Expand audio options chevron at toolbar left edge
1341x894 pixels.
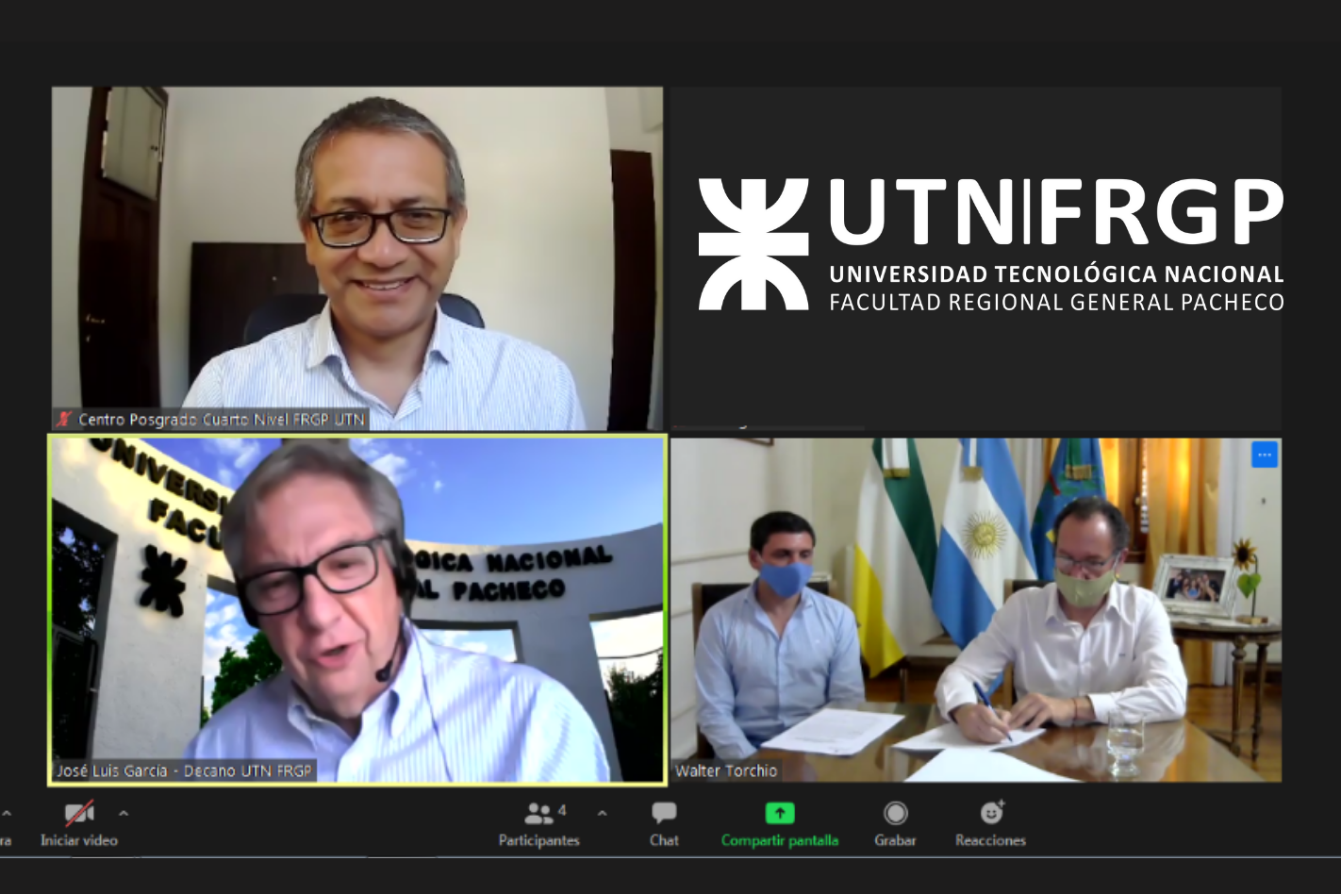click(7, 813)
